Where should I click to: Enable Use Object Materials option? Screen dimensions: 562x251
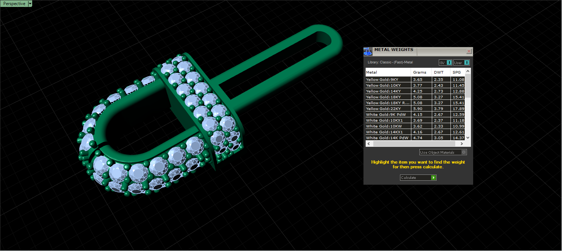[x=443, y=152]
